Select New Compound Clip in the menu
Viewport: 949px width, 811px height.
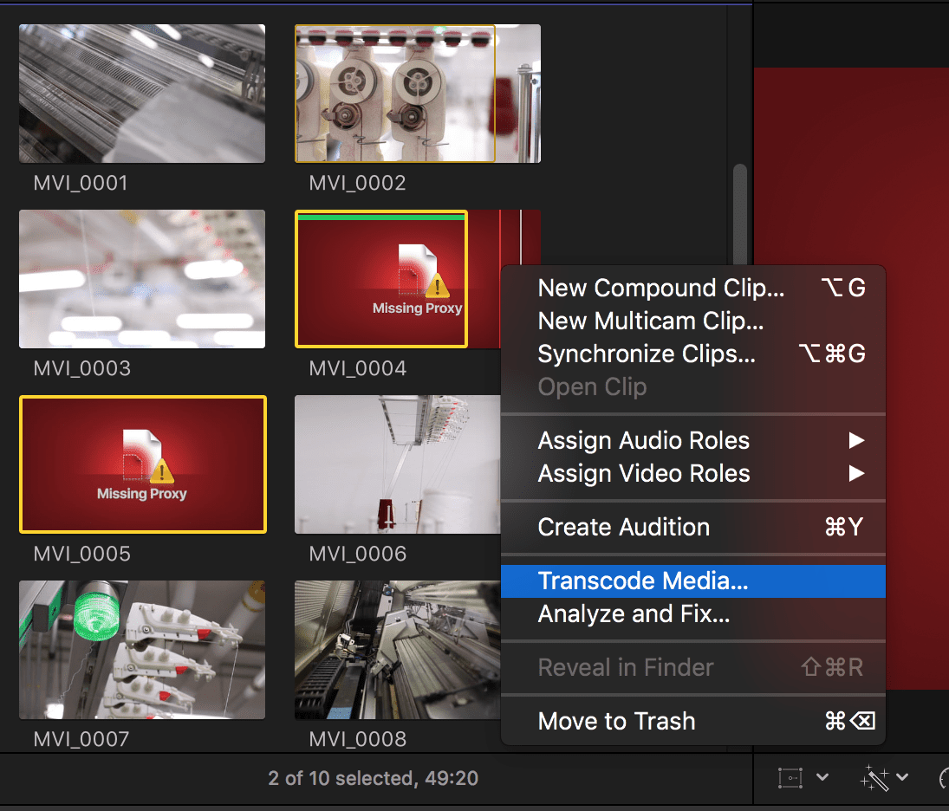pyautogui.click(x=660, y=288)
